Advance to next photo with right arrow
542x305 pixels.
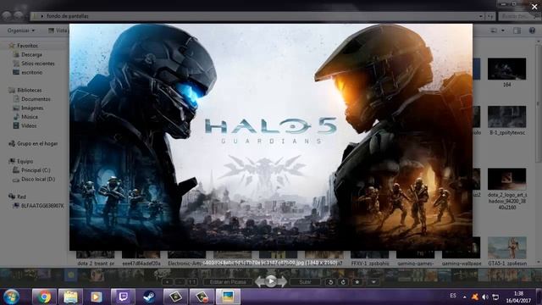(x=282, y=282)
